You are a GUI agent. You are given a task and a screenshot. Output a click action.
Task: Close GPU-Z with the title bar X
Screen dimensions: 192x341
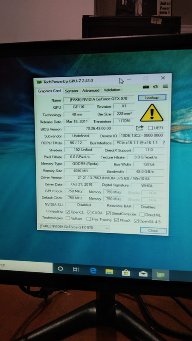(163, 78)
